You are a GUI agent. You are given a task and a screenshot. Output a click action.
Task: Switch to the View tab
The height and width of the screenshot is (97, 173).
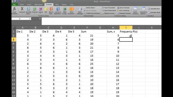coord(72,5)
